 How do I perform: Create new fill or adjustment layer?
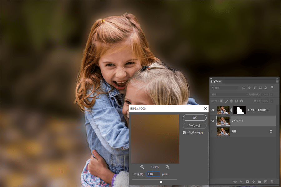(254, 182)
